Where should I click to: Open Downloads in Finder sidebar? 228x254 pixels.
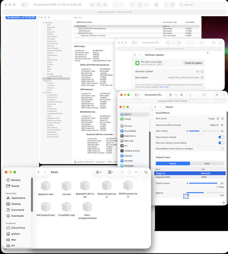[18, 216]
